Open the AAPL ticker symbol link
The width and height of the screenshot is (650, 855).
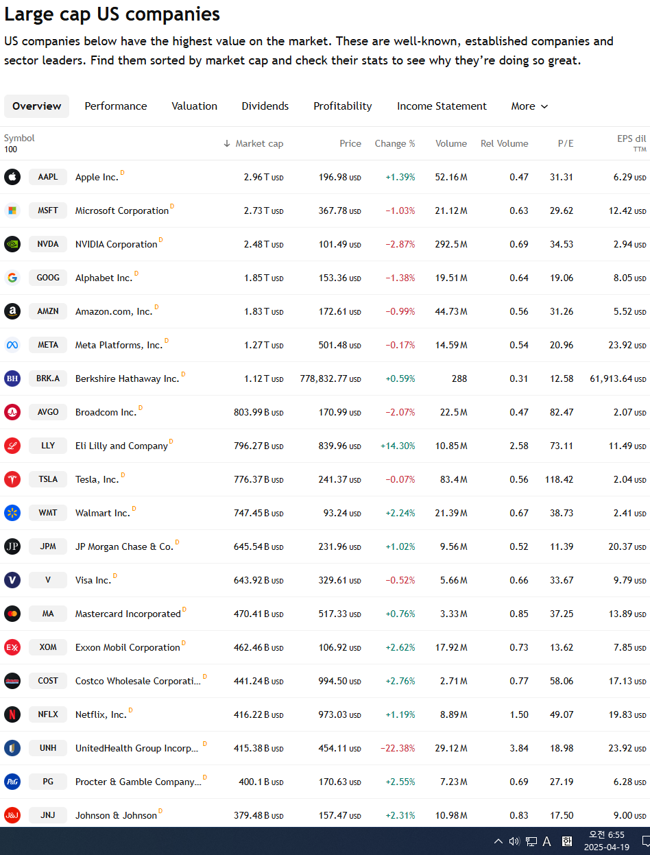[x=48, y=177]
